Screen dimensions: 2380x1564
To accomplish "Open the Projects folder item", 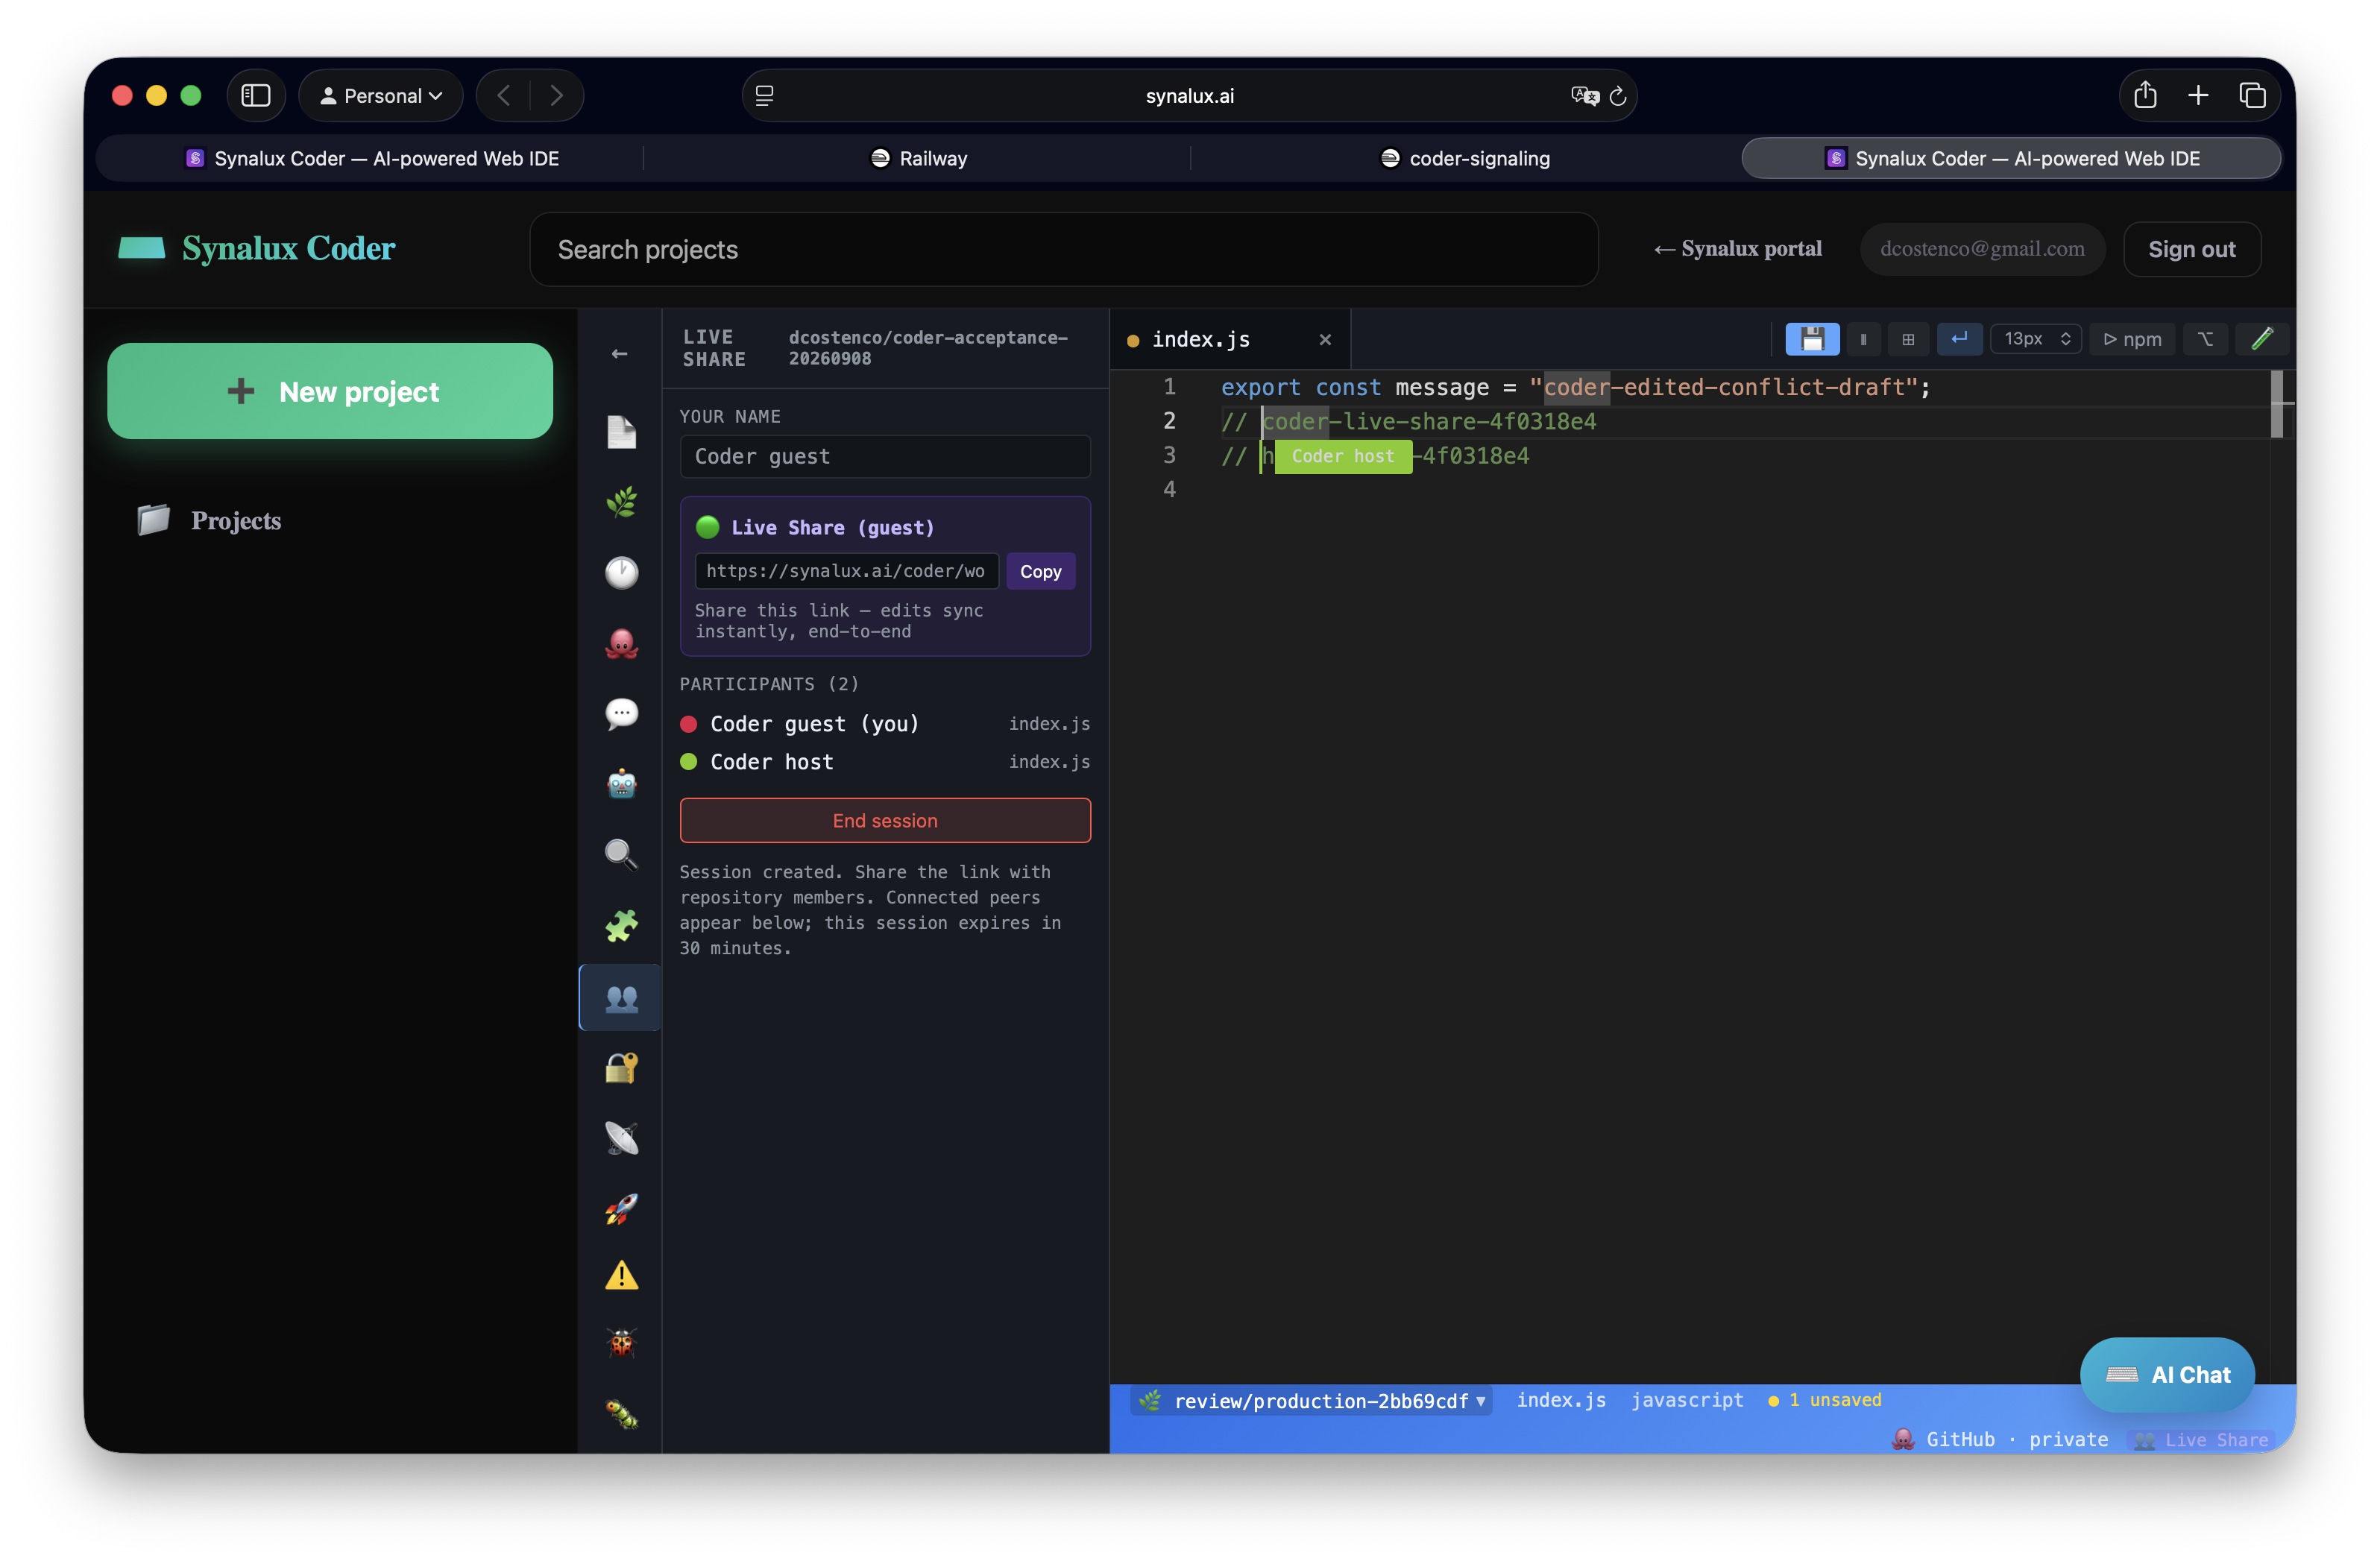I will [210, 520].
